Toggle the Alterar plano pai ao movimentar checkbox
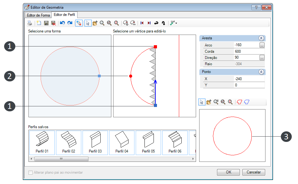Viewport: 298px width, 184px height. tap(30, 172)
